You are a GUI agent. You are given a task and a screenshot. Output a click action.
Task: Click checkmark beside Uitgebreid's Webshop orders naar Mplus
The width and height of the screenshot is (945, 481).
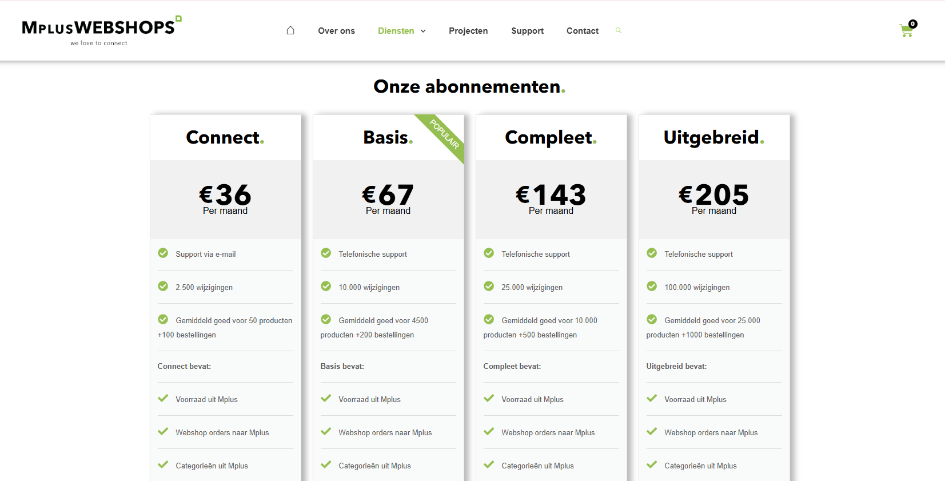pos(652,432)
